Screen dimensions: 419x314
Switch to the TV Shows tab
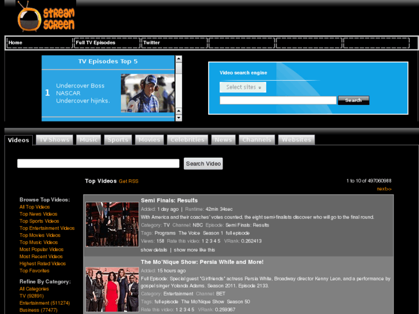[54, 140]
